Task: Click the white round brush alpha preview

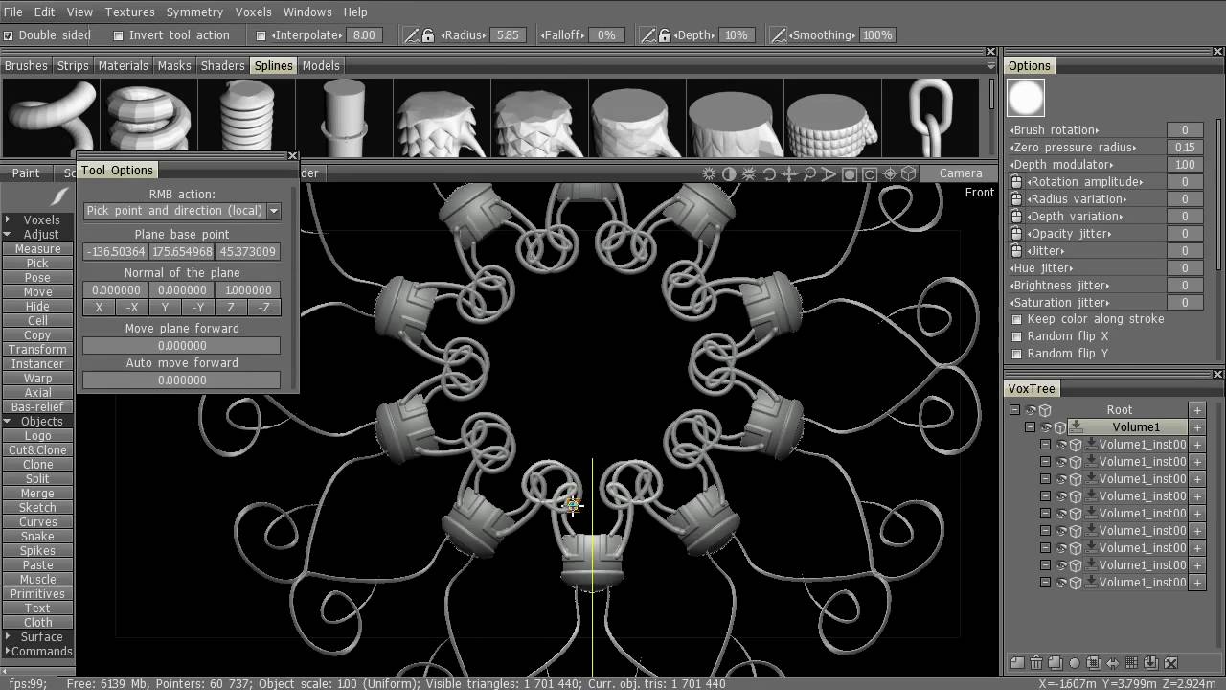Action: (x=1026, y=98)
